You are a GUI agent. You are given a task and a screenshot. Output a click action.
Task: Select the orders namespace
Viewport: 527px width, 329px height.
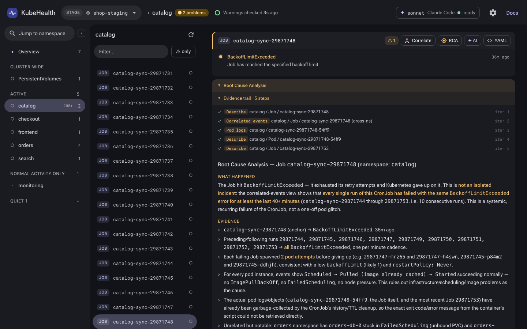[45, 145]
